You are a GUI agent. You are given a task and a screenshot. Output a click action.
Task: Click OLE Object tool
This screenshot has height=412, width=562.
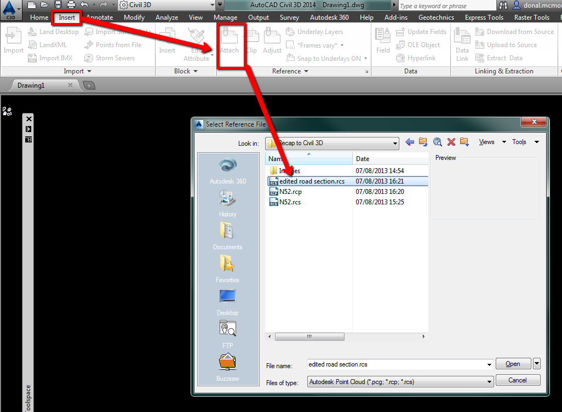click(418, 45)
